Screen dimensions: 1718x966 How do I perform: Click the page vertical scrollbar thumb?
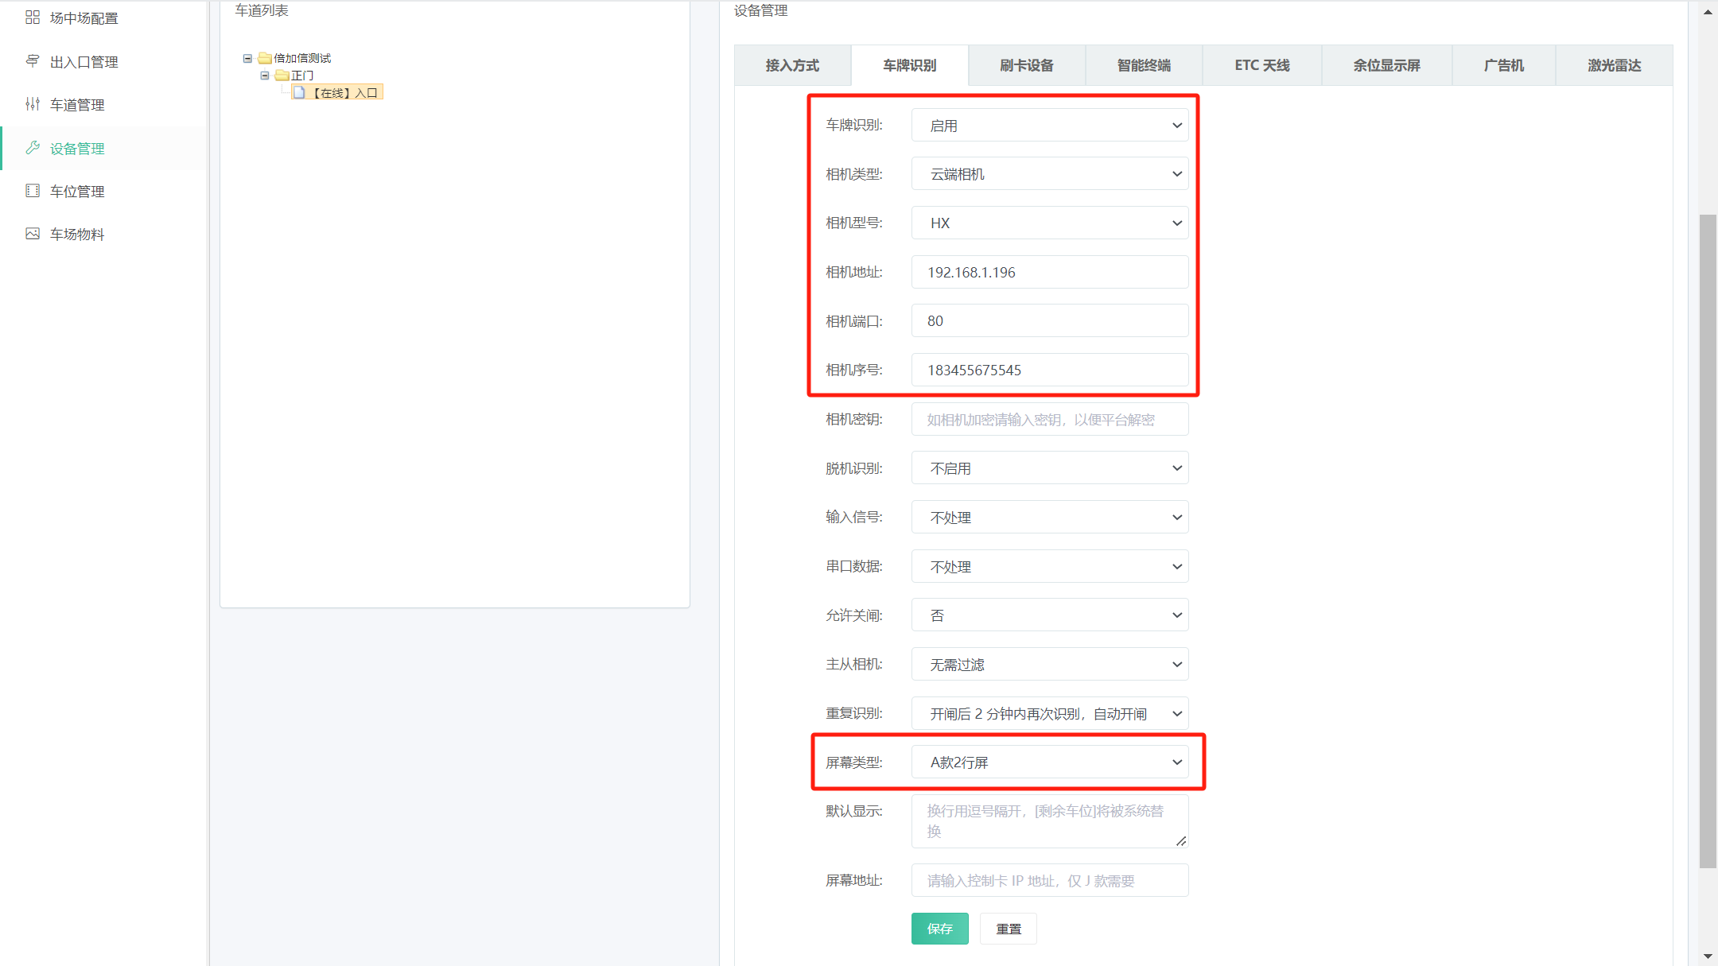coord(1707,541)
